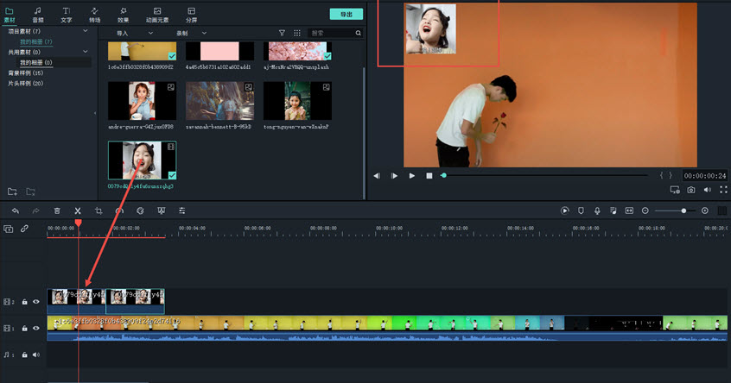This screenshot has width=731, height=383.
Task: Take a snapshot with the camera icon
Action: (691, 190)
